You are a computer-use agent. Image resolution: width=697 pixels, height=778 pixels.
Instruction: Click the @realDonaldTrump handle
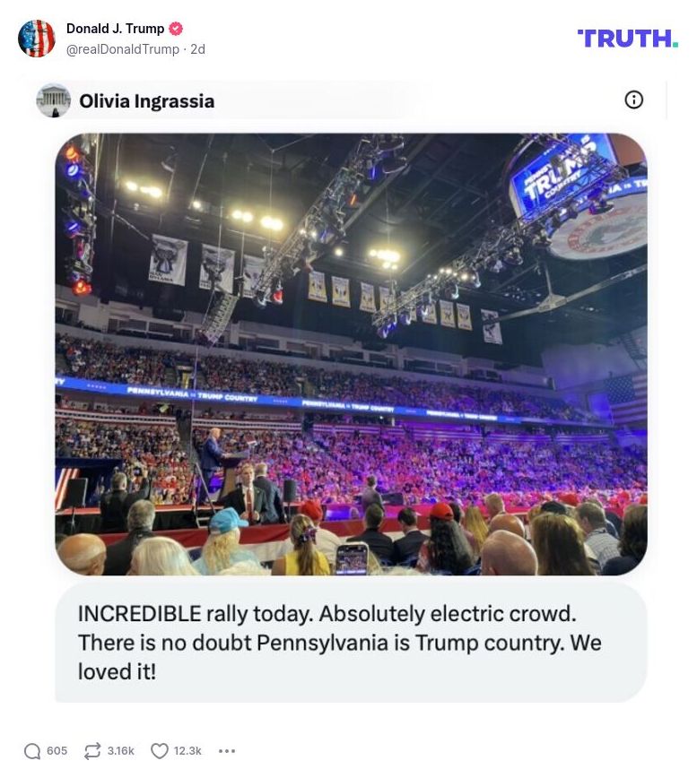(x=124, y=49)
